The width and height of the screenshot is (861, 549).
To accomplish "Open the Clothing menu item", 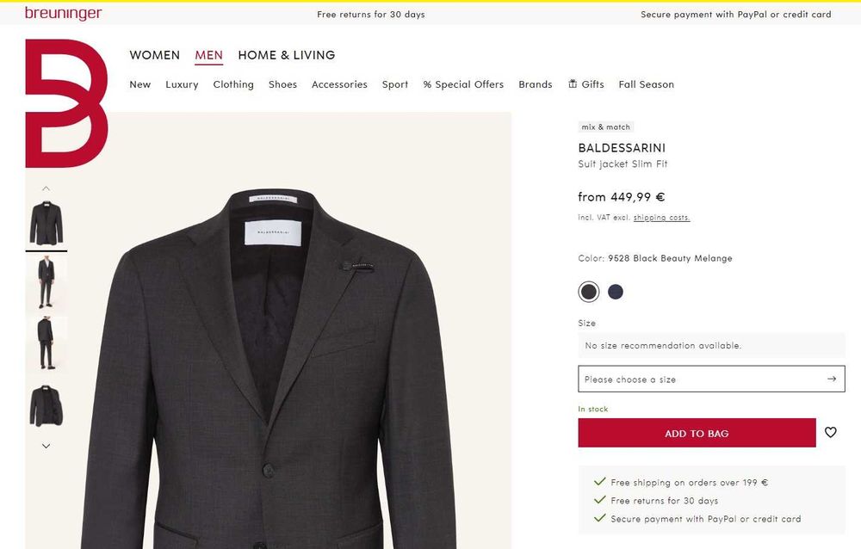I will [233, 84].
